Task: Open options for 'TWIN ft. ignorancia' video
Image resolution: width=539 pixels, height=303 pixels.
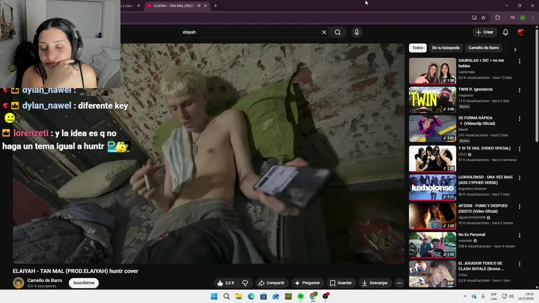Action: [519, 90]
